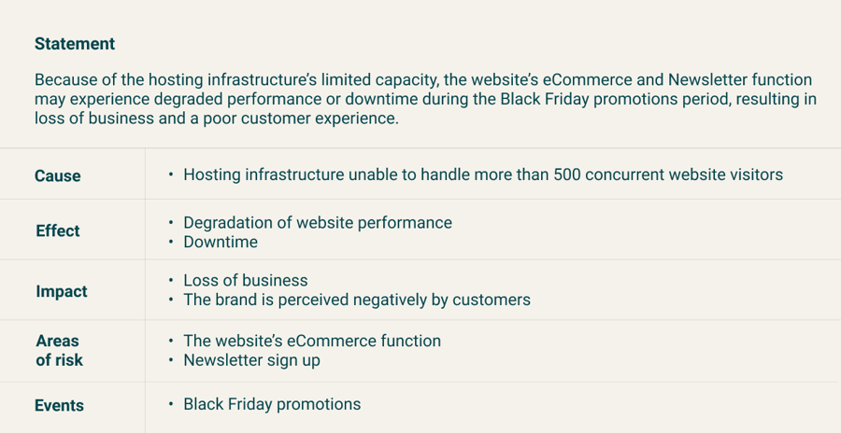Select the Areas of risk row label

coord(59,350)
